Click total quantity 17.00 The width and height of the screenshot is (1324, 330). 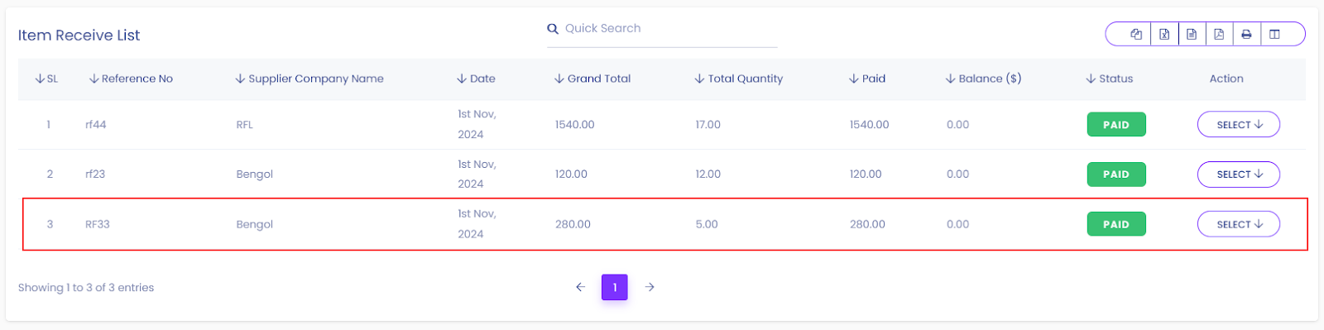point(708,125)
